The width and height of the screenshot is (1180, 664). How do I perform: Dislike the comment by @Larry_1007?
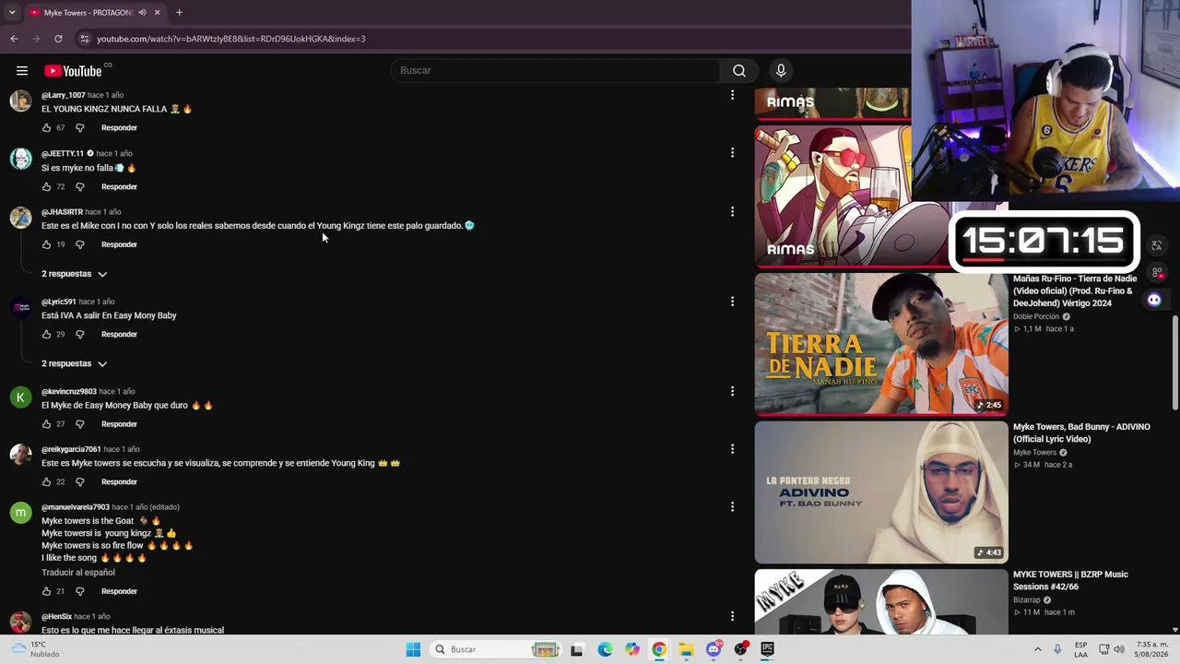click(79, 128)
